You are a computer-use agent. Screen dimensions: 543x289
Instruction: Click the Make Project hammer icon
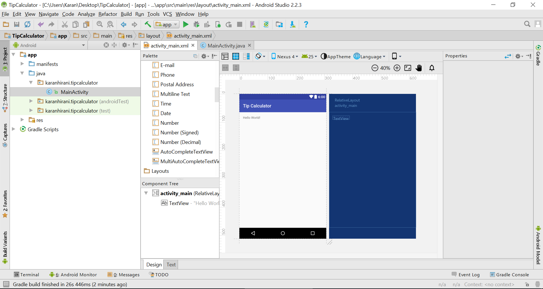147,25
